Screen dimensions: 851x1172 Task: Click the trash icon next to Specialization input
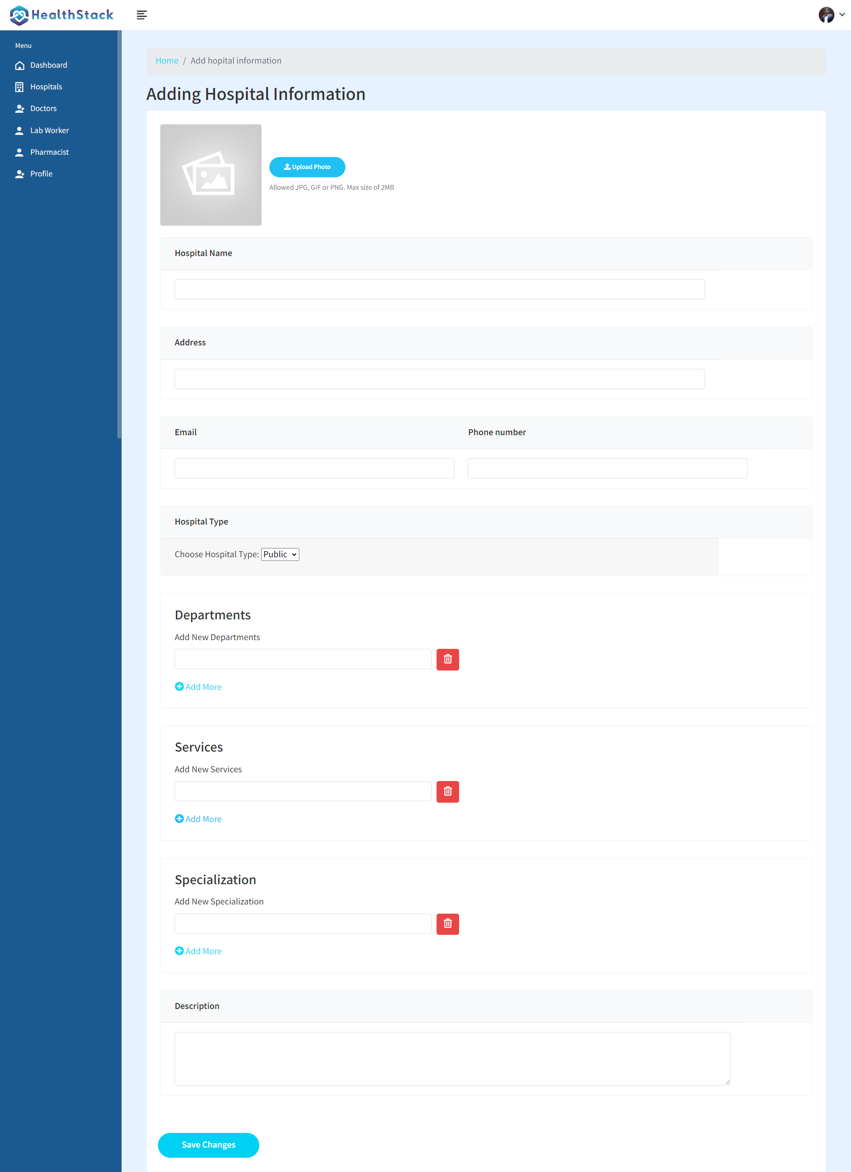click(448, 923)
